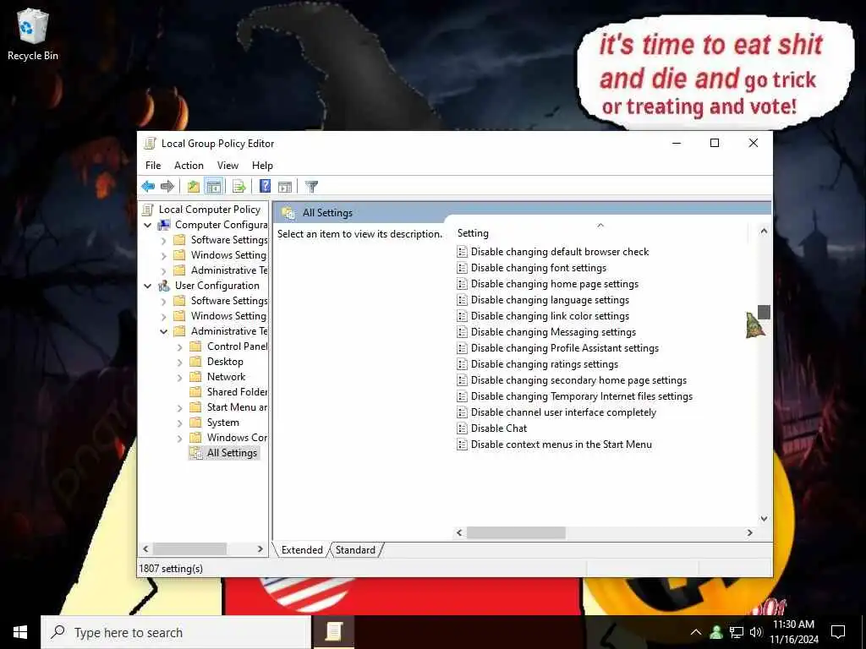Select Disable changing language settings
This screenshot has height=649, width=866.
[x=550, y=300]
